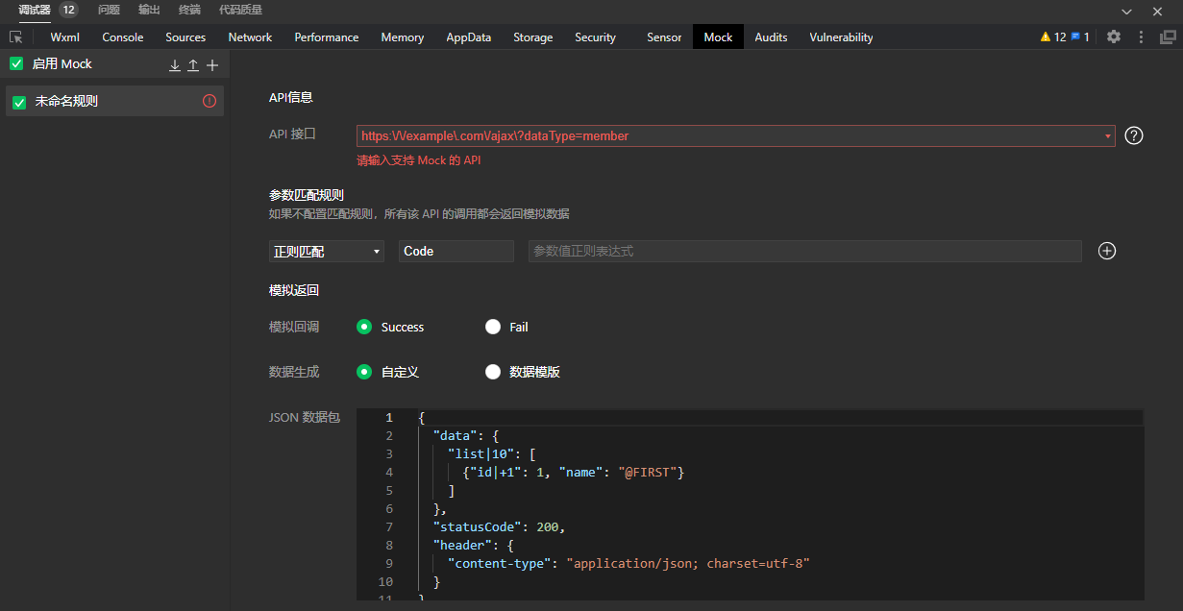Click line number 1 in JSON editor gutter
Image resolution: width=1183 pixels, height=611 pixels.
coord(388,418)
